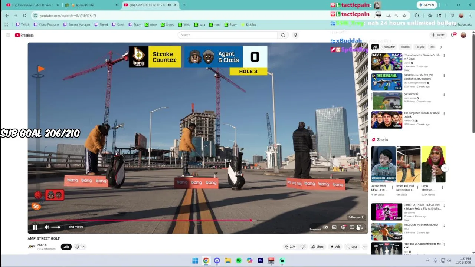The width and height of the screenshot is (475, 267).
Task: Open the Chrome extensions puzzle icon
Action: (417, 16)
